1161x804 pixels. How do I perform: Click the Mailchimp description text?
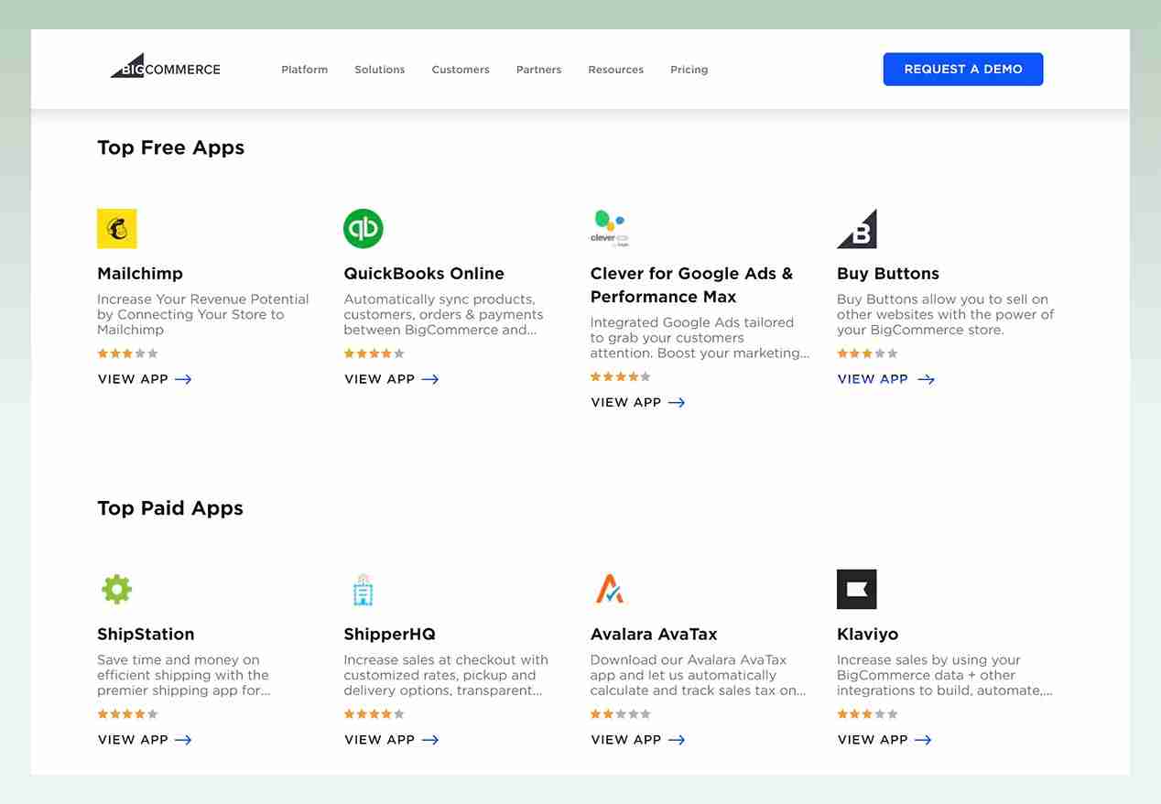pyautogui.click(x=203, y=314)
